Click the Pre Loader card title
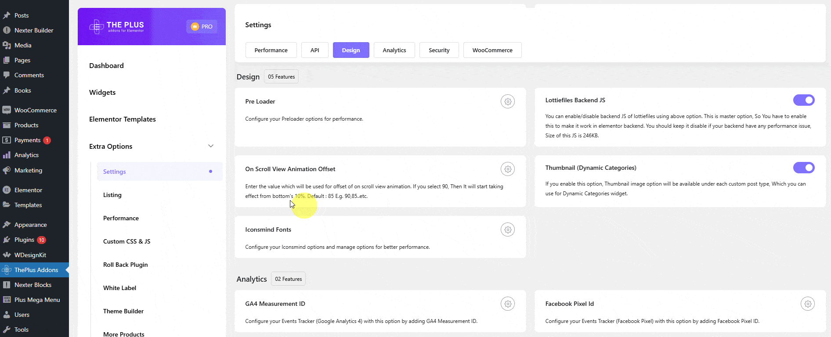 (x=260, y=101)
